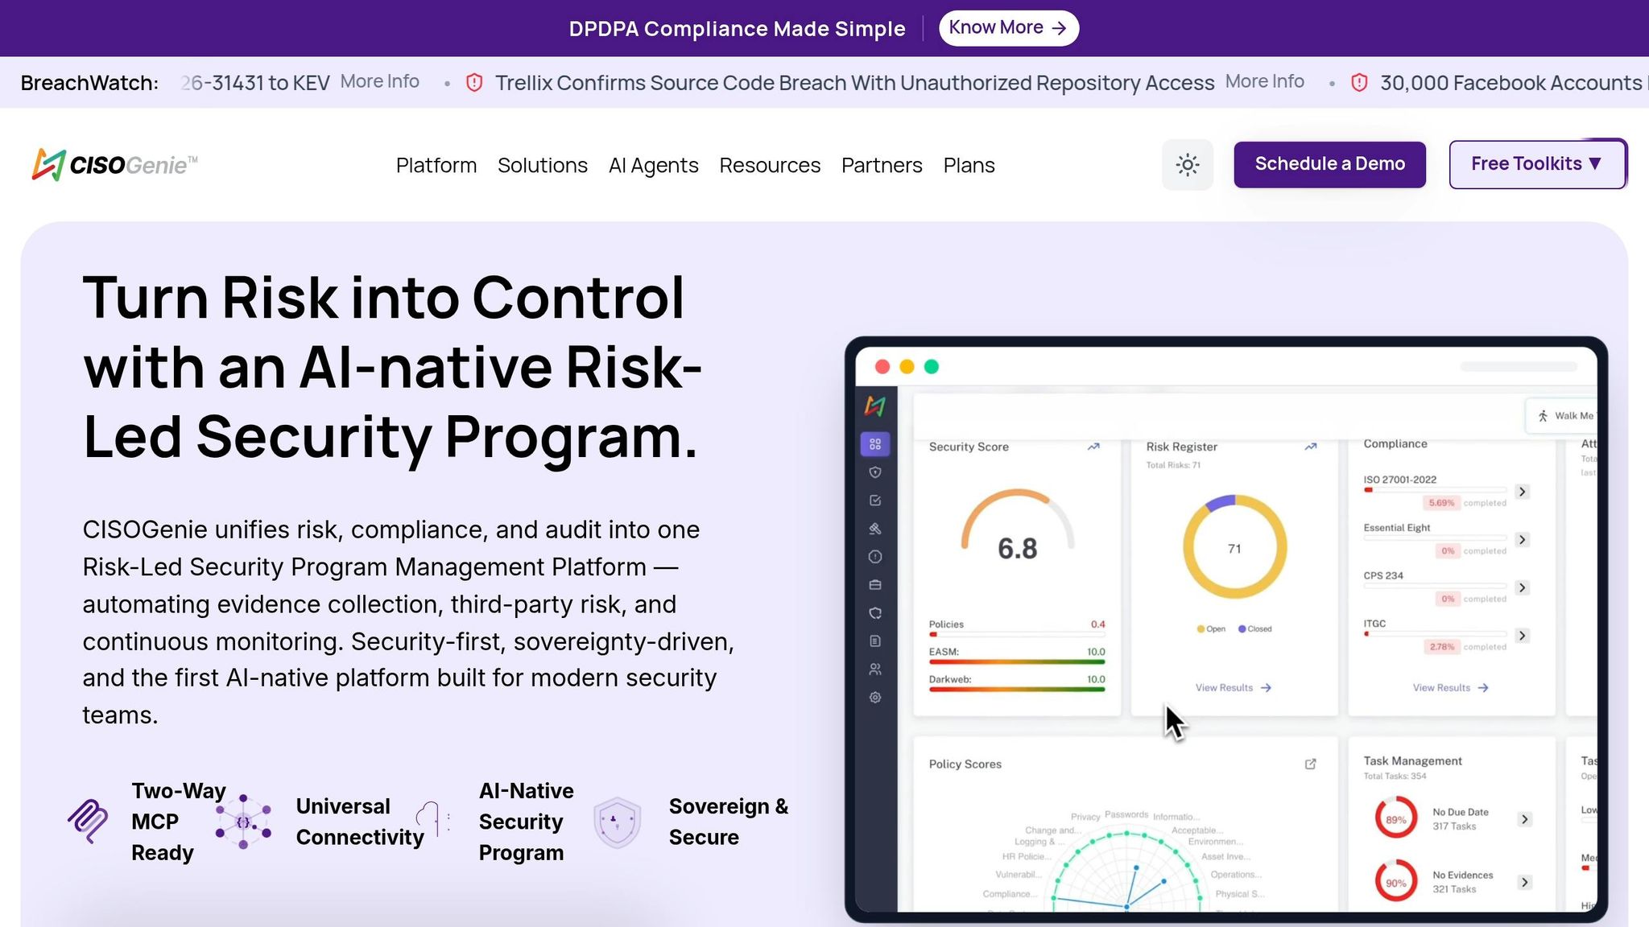Expand the ITGC compliance chevron
This screenshot has width=1649, height=927.
pyautogui.click(x=1522, y=636)
